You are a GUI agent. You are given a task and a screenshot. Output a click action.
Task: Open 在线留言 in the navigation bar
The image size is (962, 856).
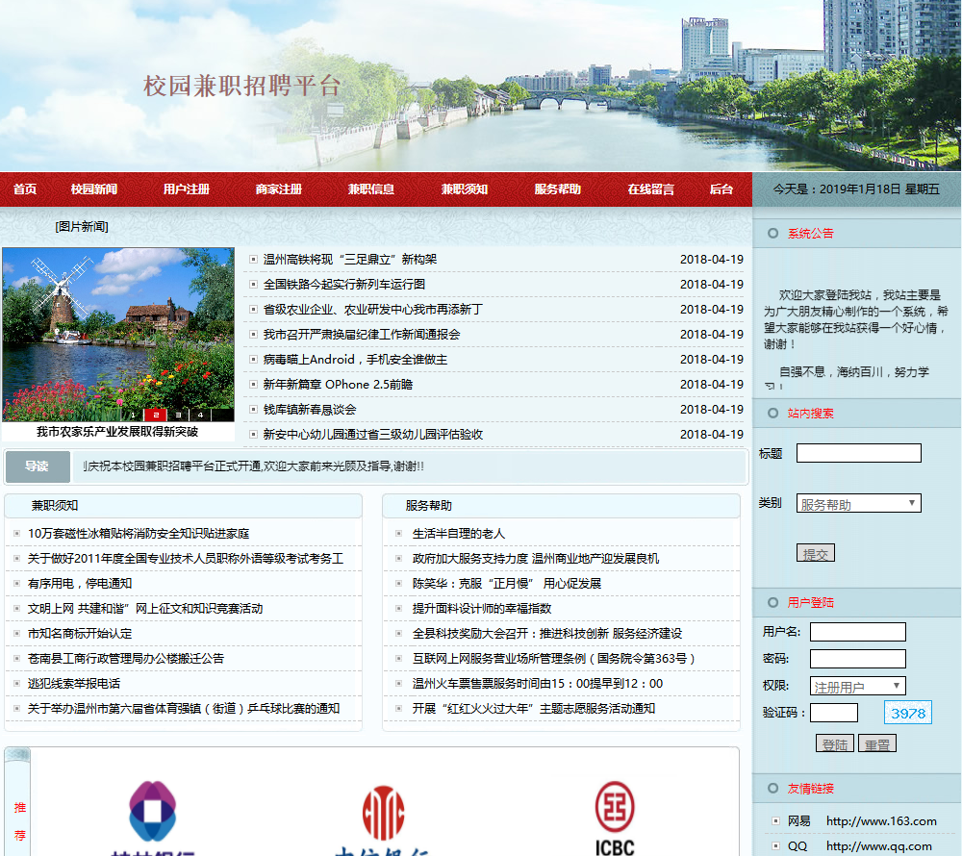[651, 189]
